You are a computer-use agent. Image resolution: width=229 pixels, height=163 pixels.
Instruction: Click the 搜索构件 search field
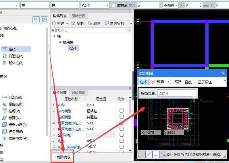coord(89,31)
